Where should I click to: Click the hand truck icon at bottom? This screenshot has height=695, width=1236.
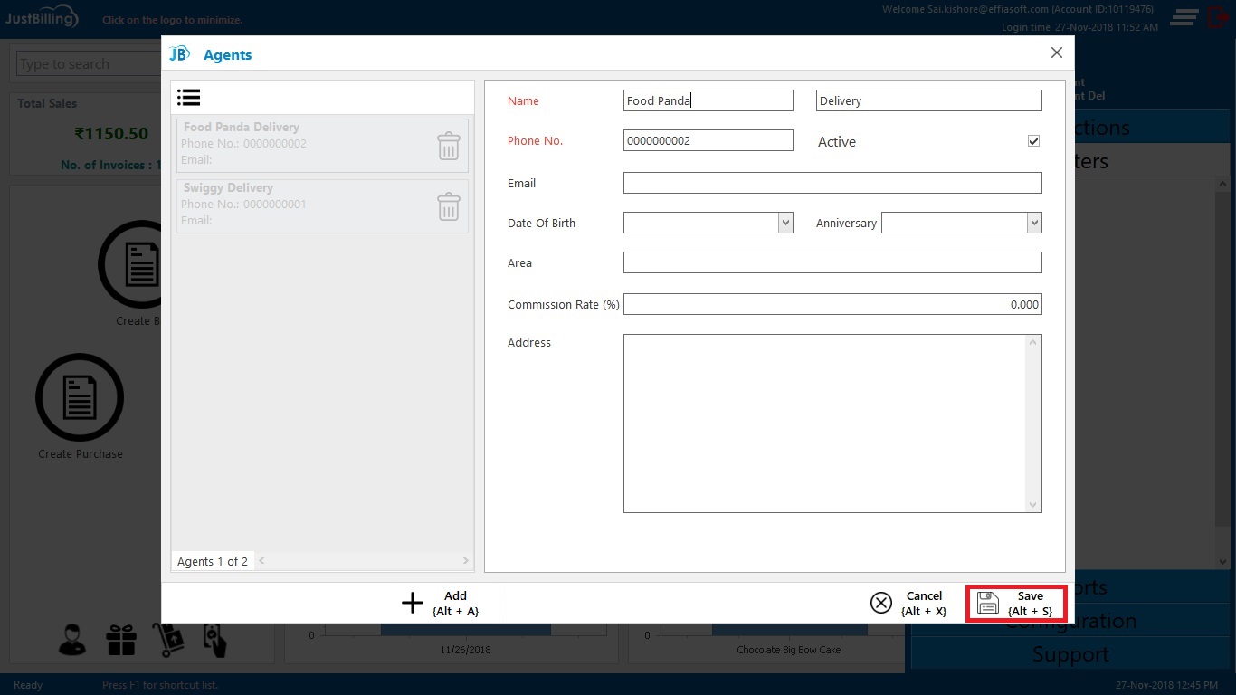168,639
